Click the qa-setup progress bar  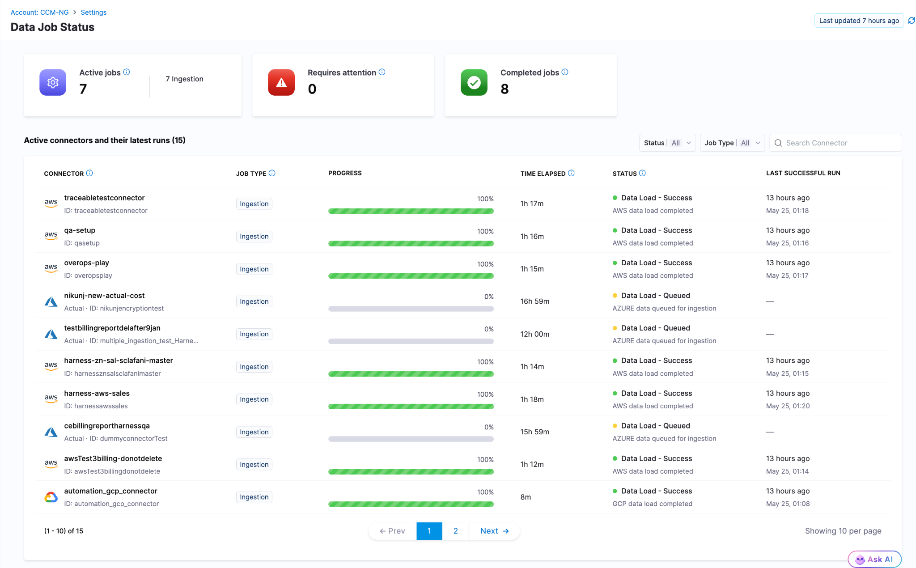click(x=411, y=243)
